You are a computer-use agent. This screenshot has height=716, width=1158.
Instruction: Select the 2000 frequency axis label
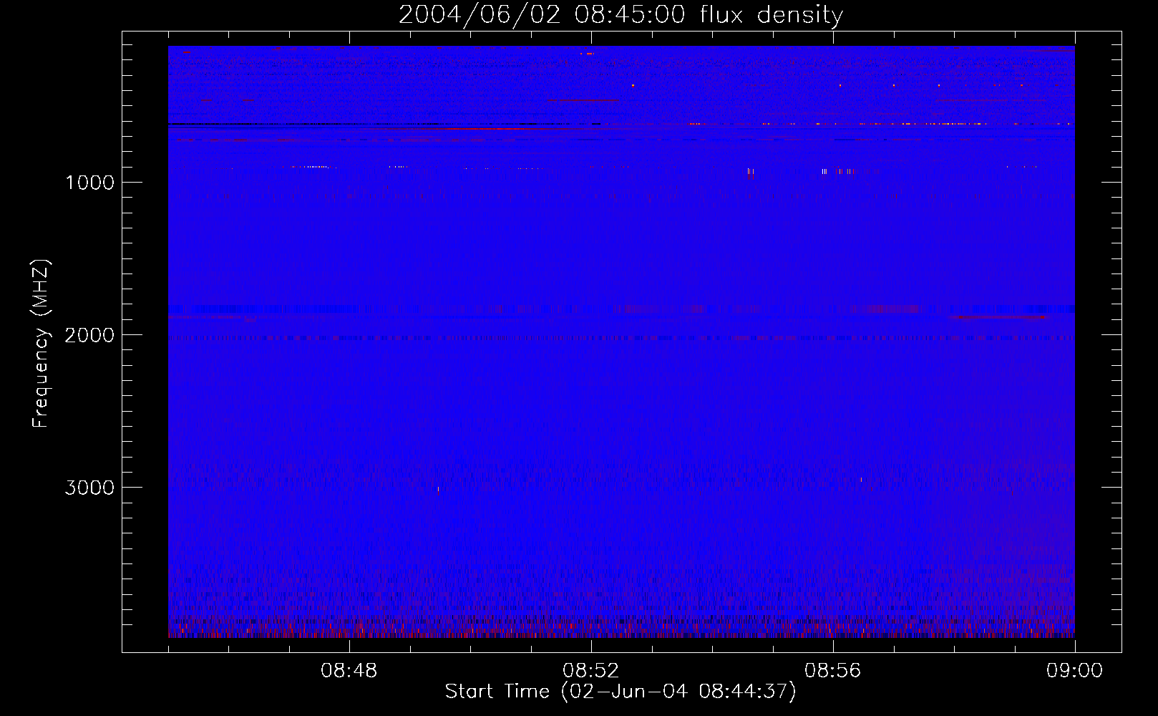coord(89,335)
